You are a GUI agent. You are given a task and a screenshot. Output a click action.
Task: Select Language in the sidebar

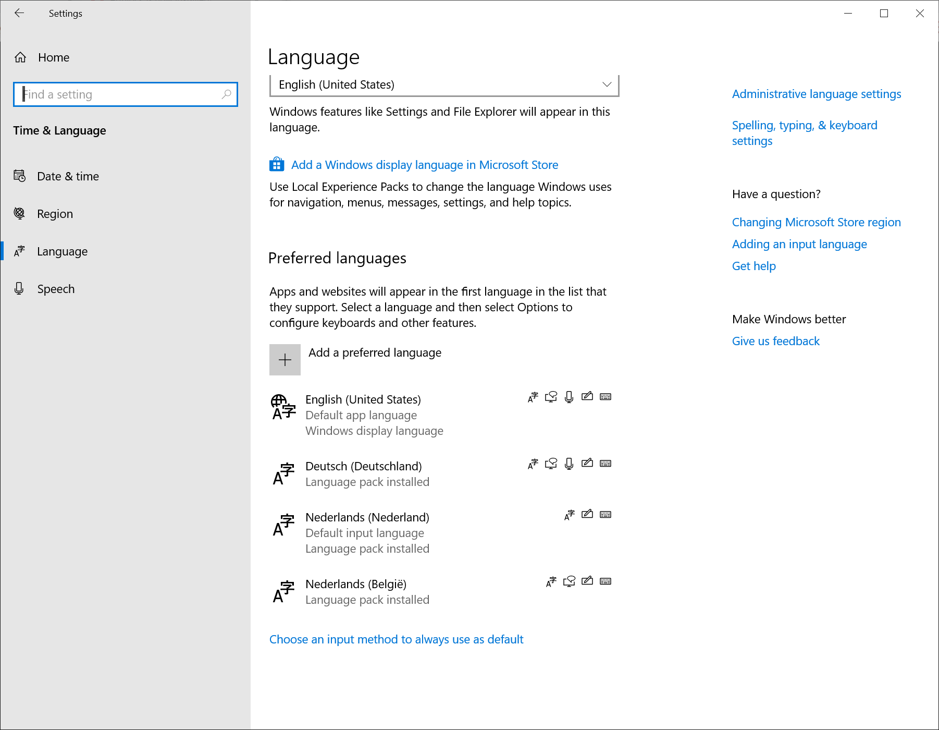125,251
